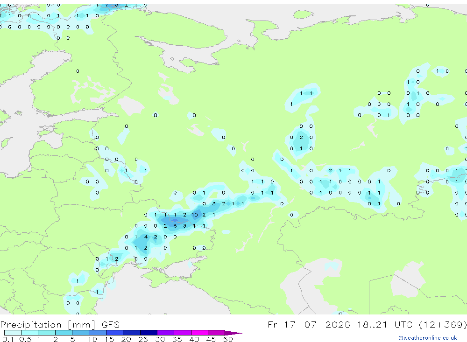Click the '10' precipitation value on map

pyautogui.click(x=194, y=215)
